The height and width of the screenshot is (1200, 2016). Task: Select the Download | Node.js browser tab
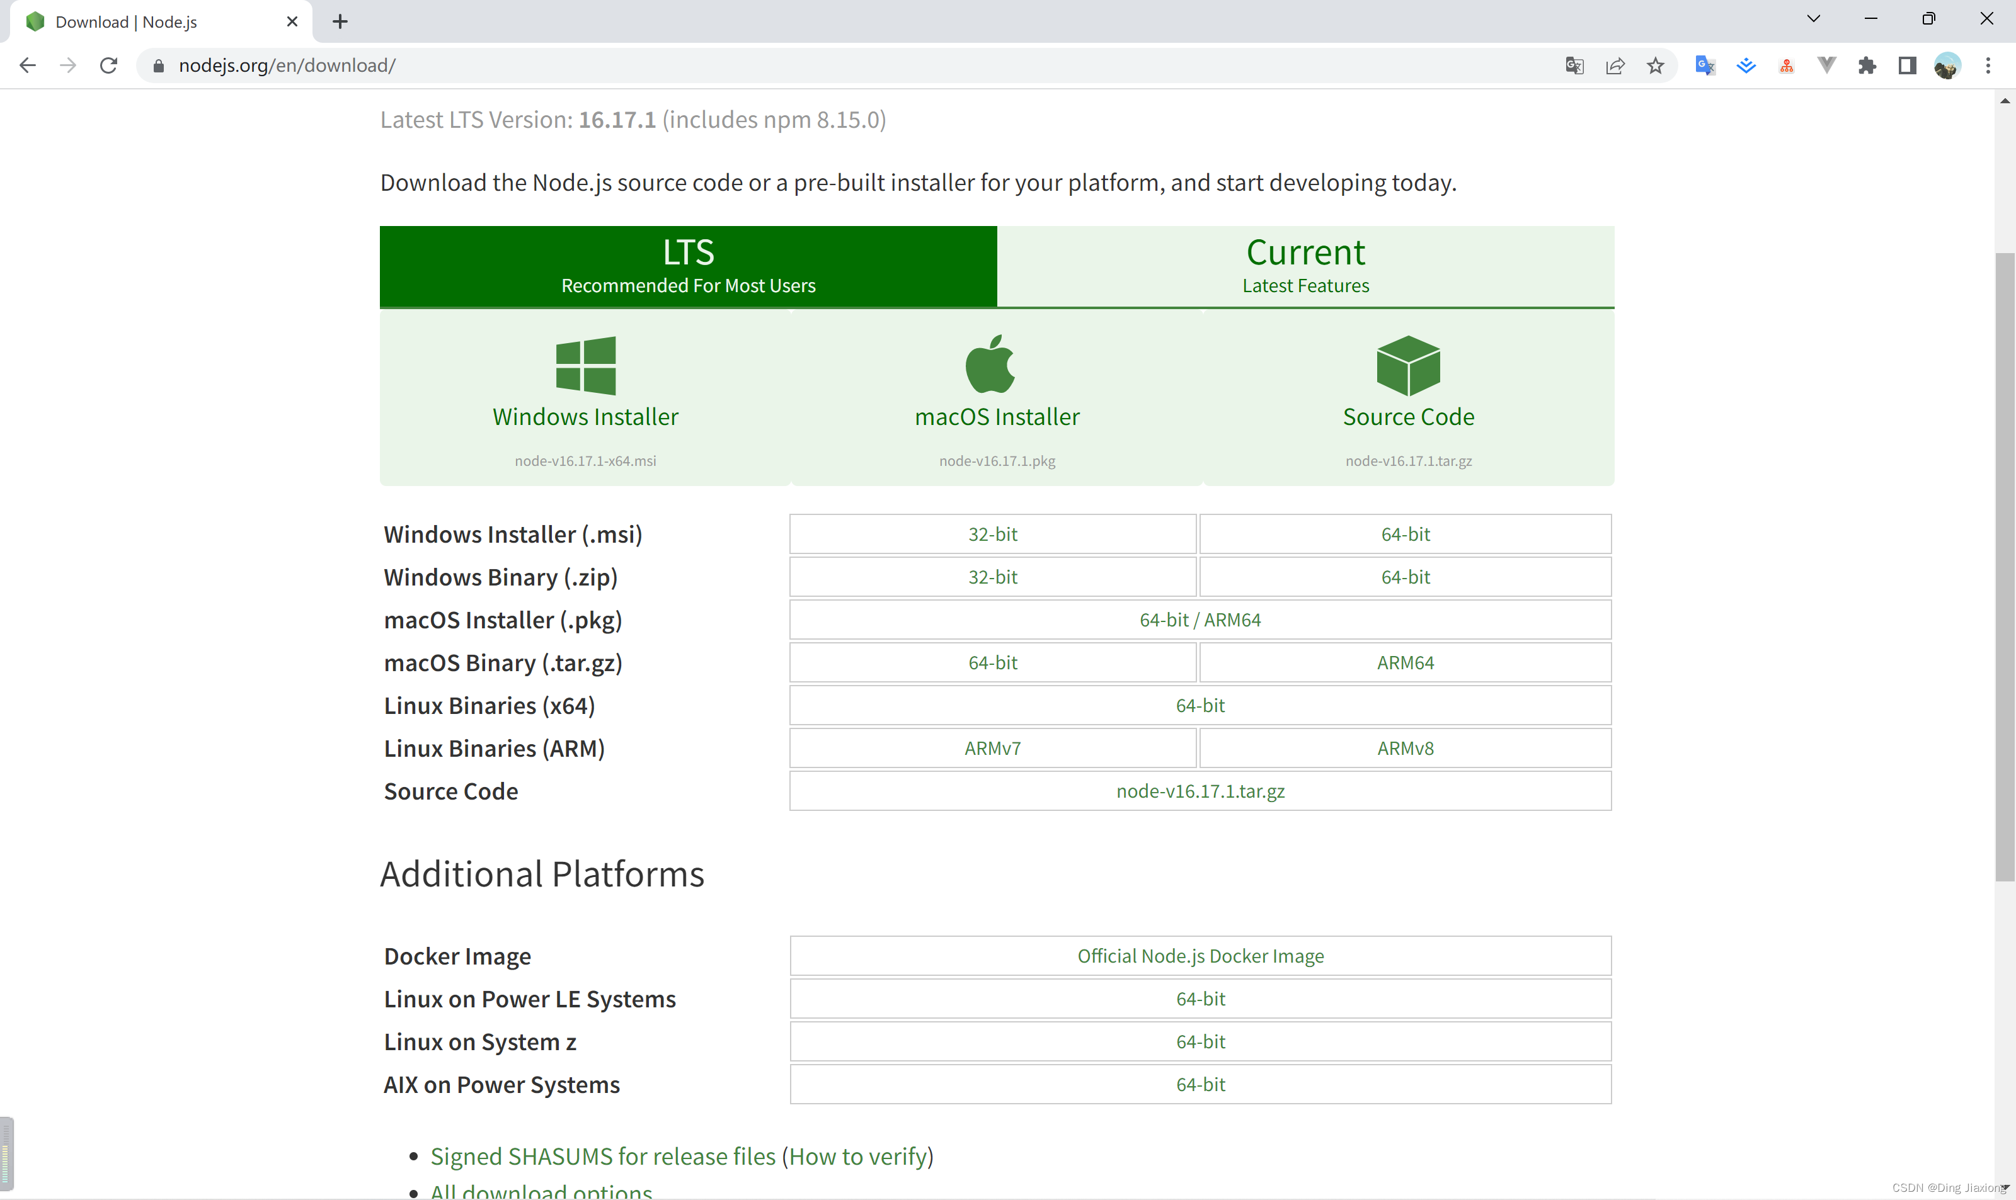(x=160, y=22)
